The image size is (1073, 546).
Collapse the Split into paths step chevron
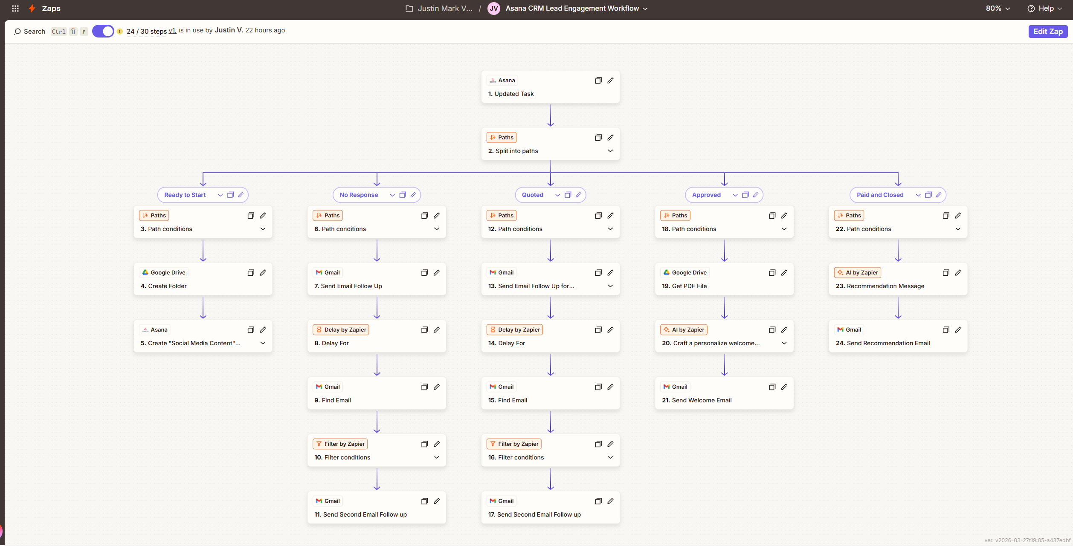[x=610, y=151]
